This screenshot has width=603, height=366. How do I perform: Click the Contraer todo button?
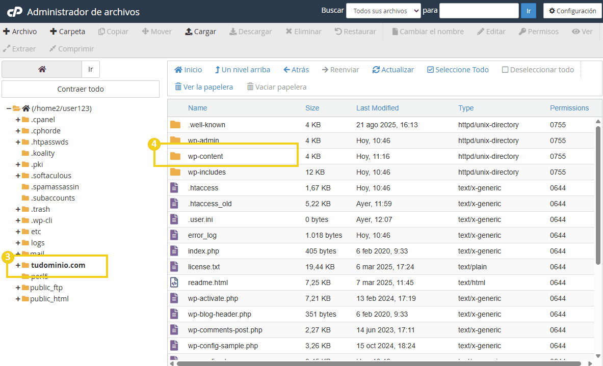pyautogui.click(x=81, y=89)
